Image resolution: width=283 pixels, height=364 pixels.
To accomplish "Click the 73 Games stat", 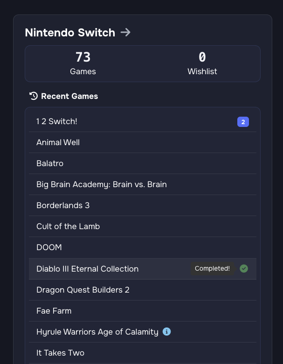I will pos(83,63).
